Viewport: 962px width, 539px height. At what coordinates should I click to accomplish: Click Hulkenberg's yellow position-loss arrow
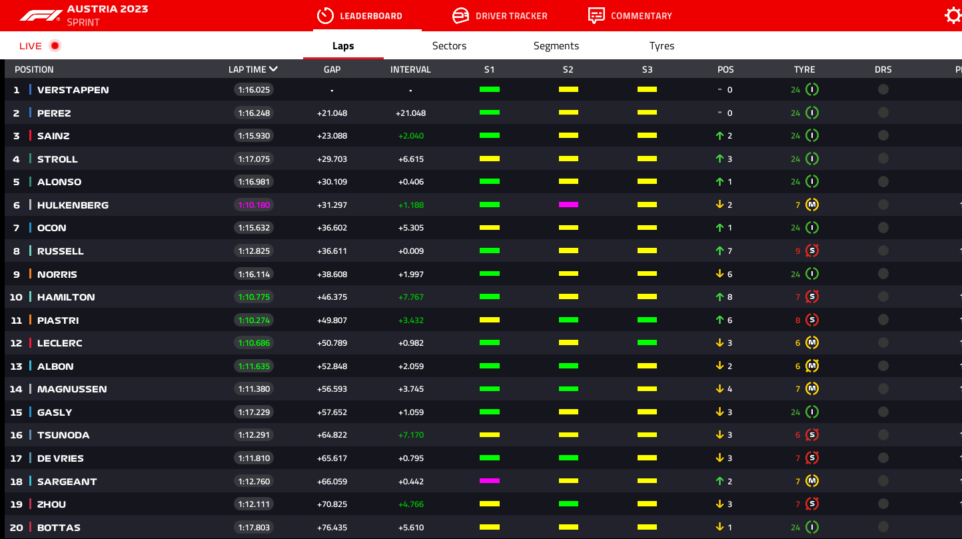[720, 205]
